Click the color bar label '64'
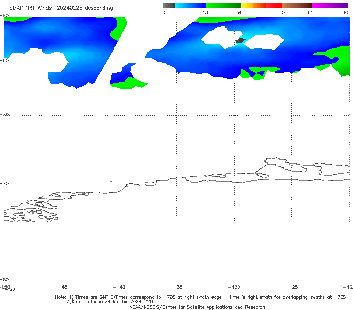353x310 pixels. pos(311,13)
